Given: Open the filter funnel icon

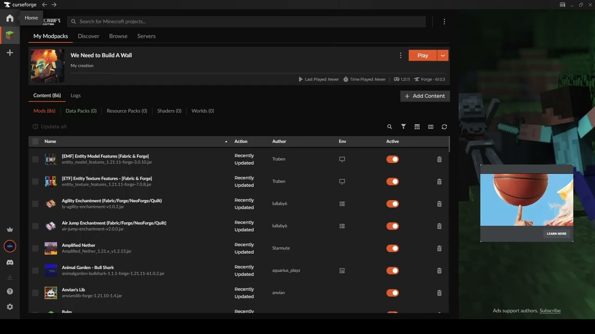Looking at the screenshot, I should 403,127.
